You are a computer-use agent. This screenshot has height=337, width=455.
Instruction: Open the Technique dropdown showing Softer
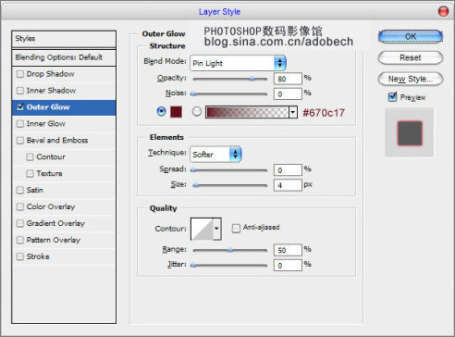coord(215,154)
